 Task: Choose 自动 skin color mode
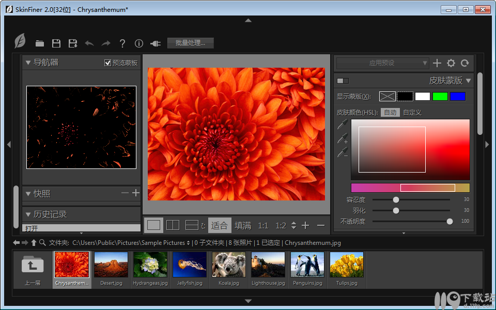pos(391,112)
